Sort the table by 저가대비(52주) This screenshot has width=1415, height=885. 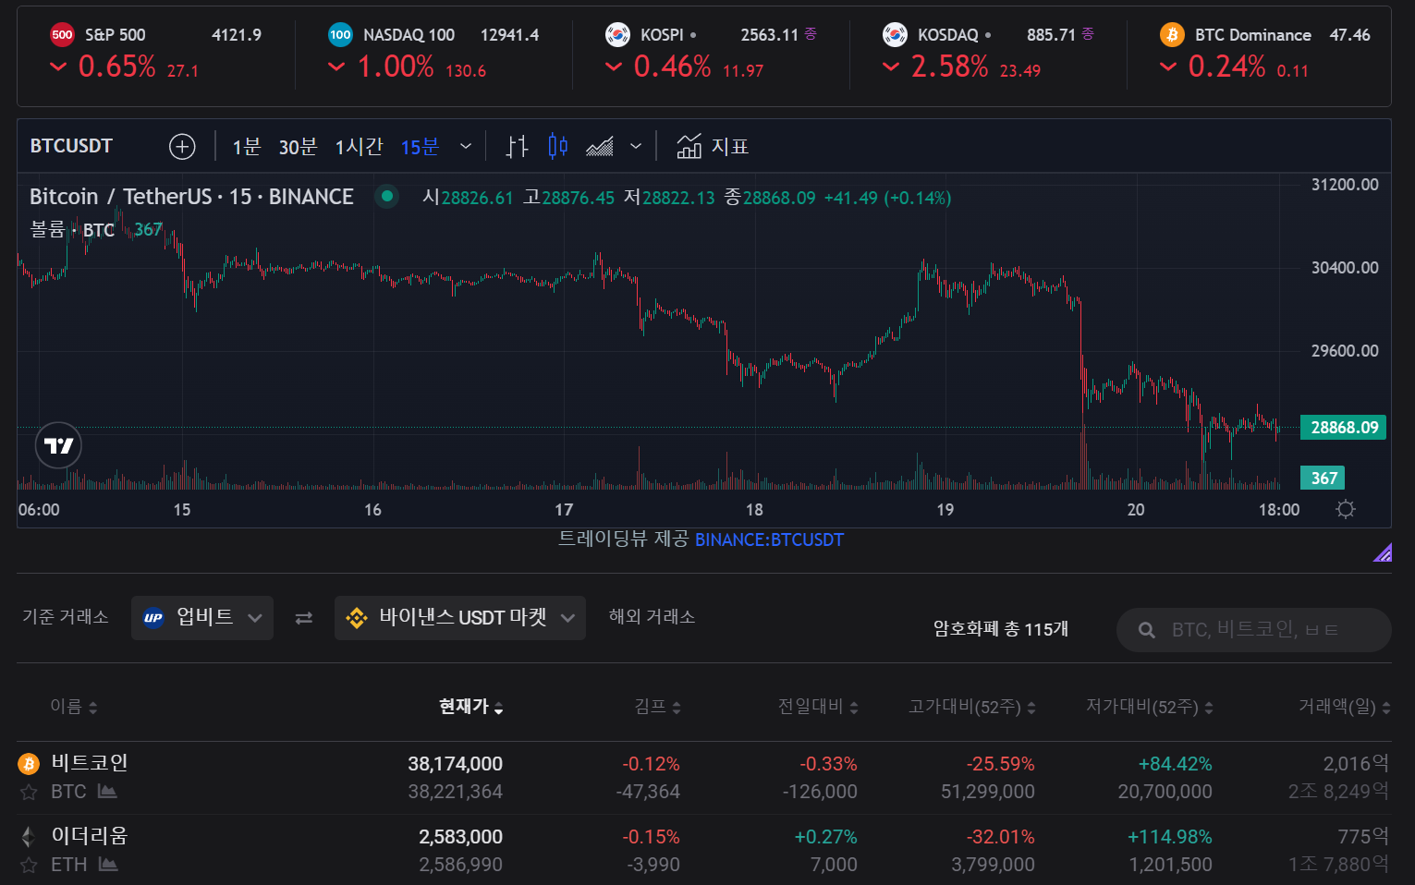(1150, 707)
